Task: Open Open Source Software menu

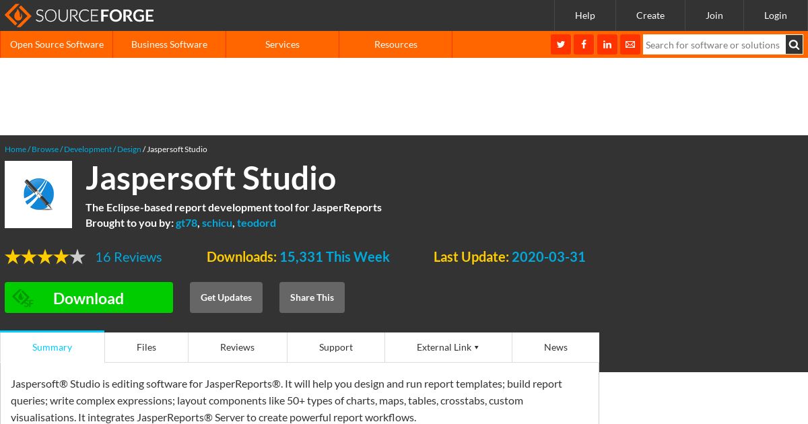Action: 57,44
